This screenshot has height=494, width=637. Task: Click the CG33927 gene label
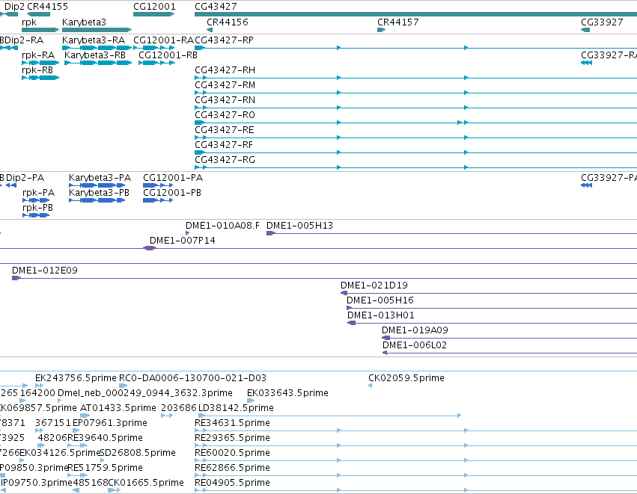(x=602, y=22)
